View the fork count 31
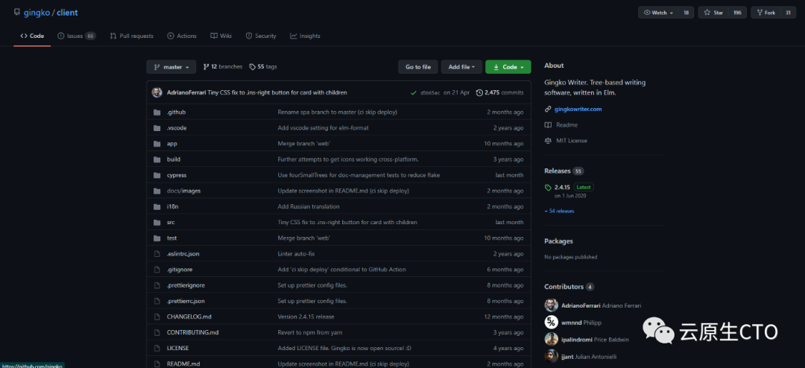805x368 pixels. coord(788,13)
